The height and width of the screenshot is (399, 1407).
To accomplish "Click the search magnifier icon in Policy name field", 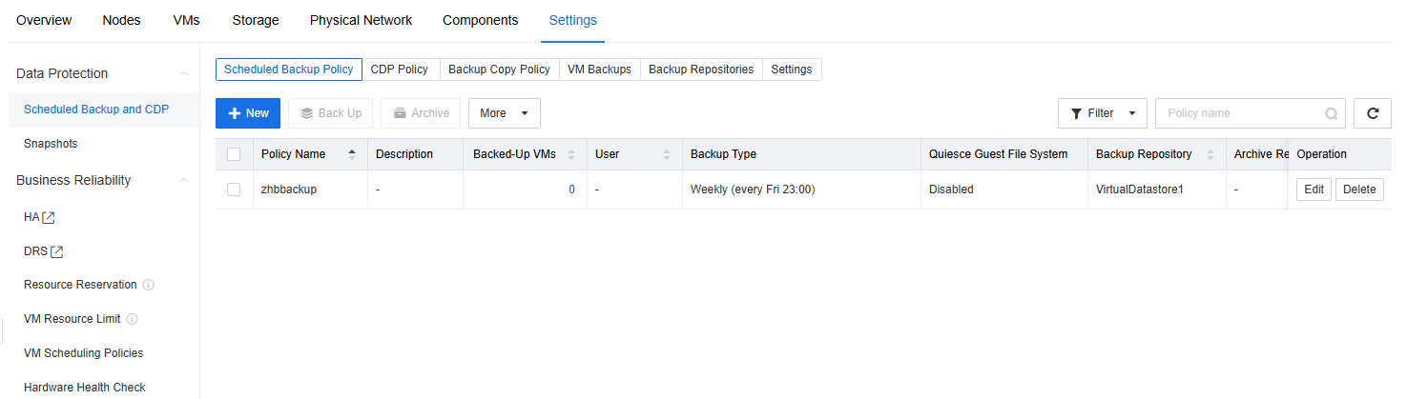I will 1331,113.
